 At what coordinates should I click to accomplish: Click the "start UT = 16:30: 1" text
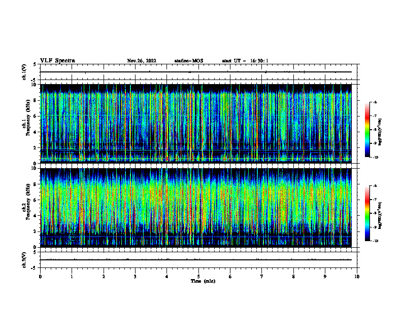pos(245,61)
